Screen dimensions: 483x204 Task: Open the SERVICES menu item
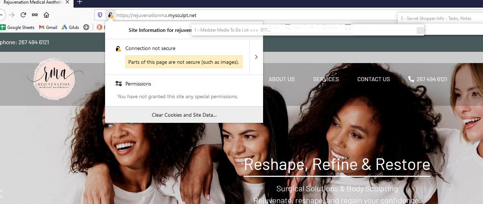pyautogui.click(x=326, y=79)
